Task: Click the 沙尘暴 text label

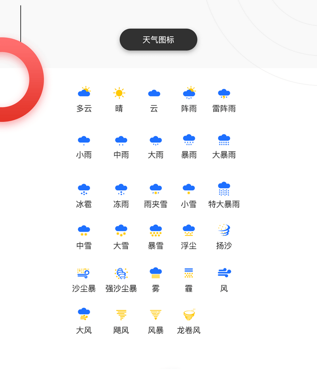Action: point(84,289)
